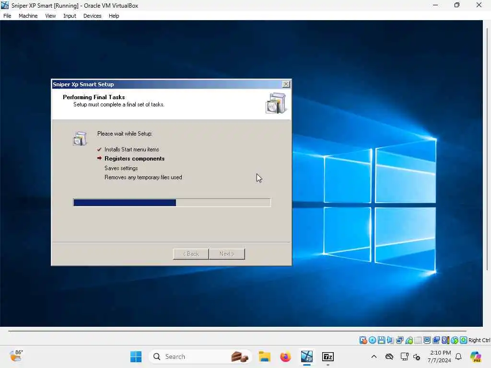491x368 pixels.
Task: Open the notifications bell
Action: click(458, 356)
